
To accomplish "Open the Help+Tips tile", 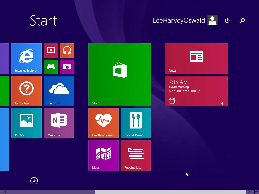I will point(26,91).
